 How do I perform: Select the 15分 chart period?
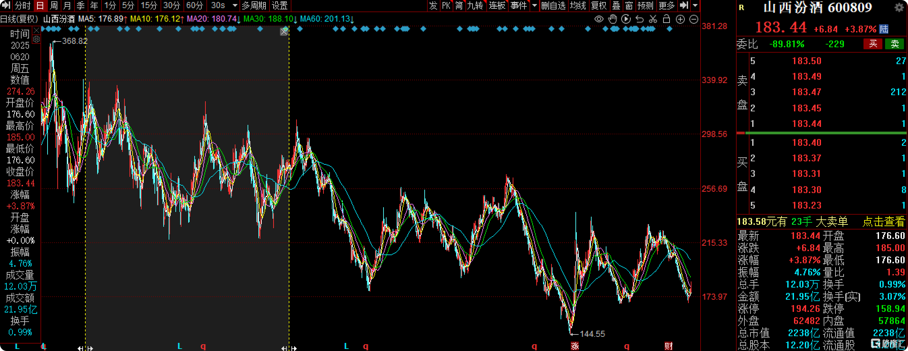(149, 5)
